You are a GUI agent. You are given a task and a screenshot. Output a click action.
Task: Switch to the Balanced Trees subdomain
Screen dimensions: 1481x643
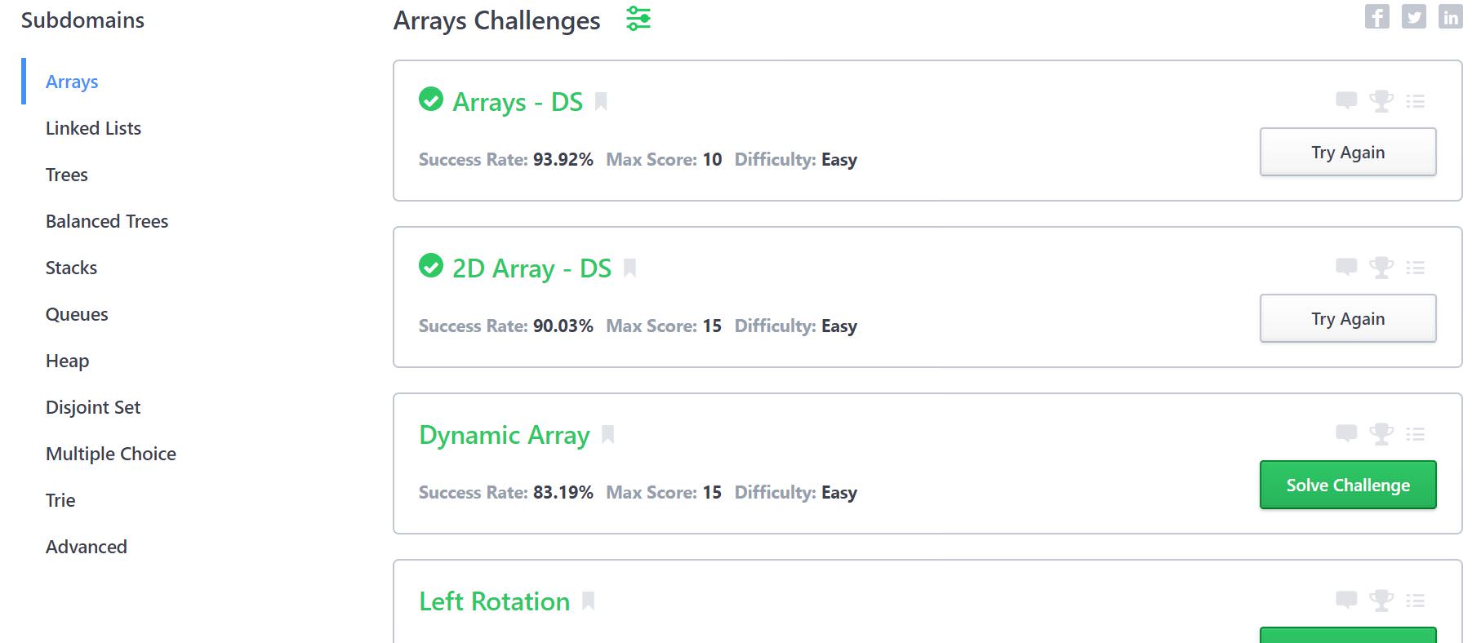(107, 221)
